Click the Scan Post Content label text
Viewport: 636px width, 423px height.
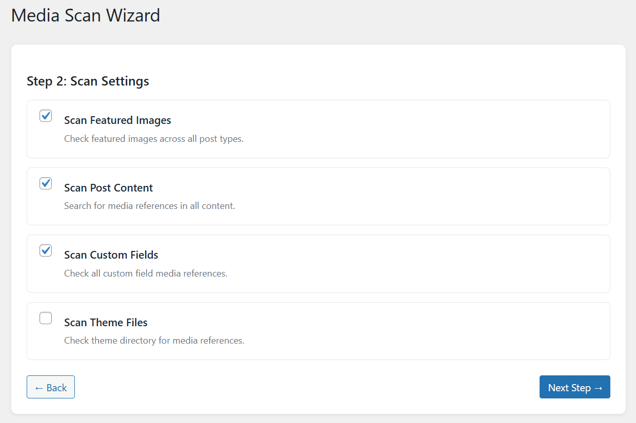(x=108, y=188)
